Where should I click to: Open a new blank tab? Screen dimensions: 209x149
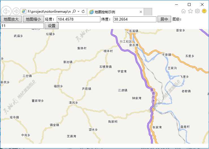pos(148,12)
